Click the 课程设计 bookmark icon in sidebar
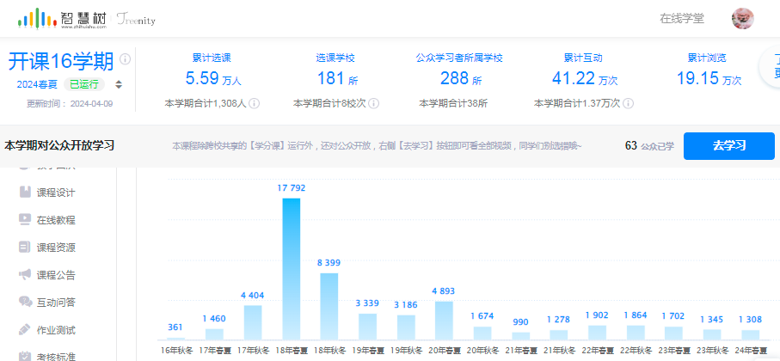 [25, 192]
